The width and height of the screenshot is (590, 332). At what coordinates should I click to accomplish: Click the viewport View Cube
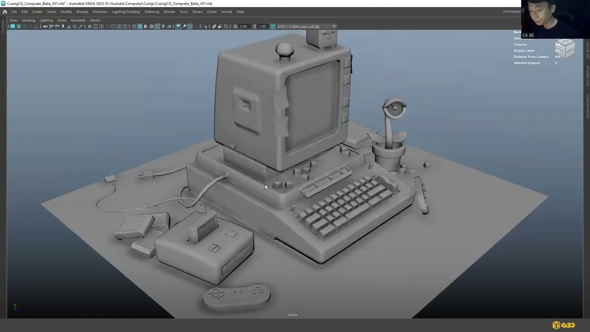(565, 48)
